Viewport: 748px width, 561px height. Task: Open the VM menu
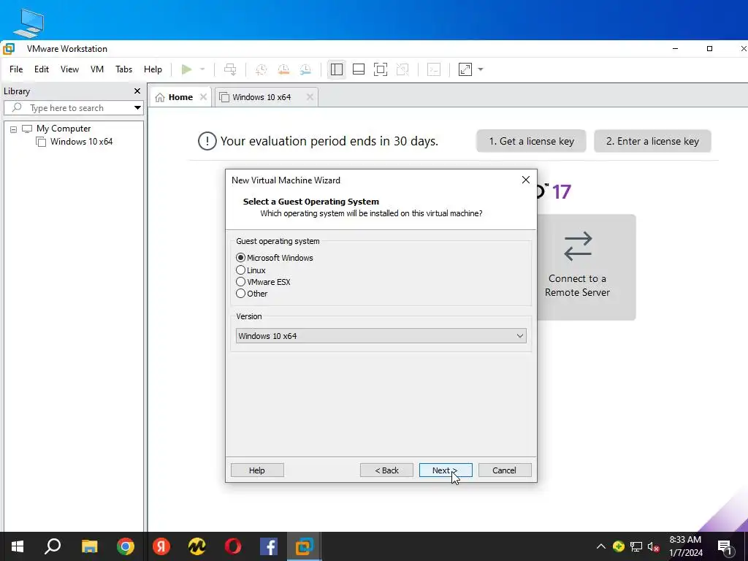click(97, 69)
